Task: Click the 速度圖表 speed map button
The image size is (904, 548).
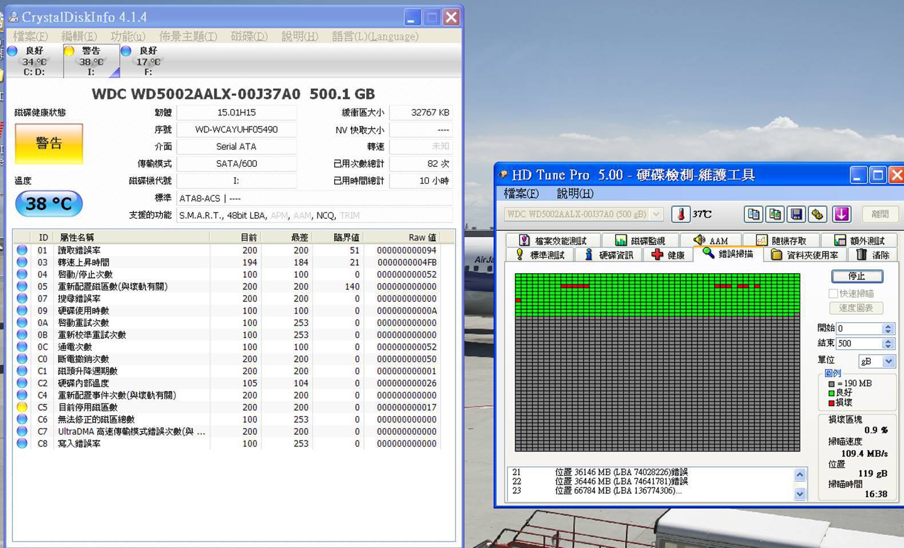Action: pyautogui.click(x=855, y=308)
